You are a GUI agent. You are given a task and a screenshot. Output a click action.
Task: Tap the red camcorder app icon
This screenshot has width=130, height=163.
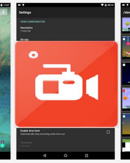click(x=66, y=84)
